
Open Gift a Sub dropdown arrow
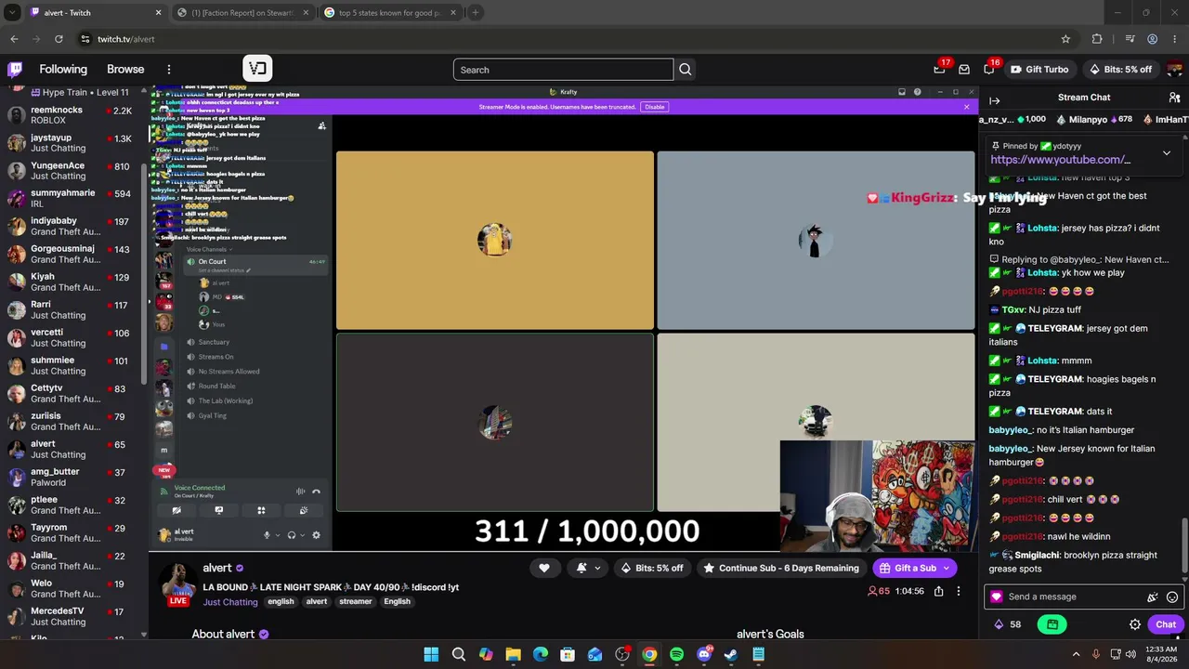click(x=947, y=568)
